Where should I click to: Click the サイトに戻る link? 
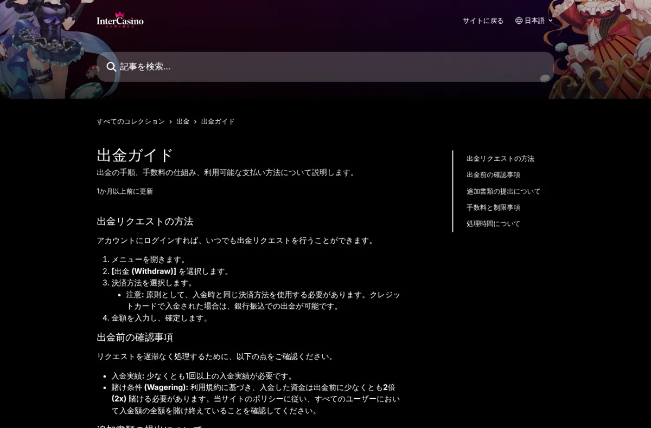point(483,21)
